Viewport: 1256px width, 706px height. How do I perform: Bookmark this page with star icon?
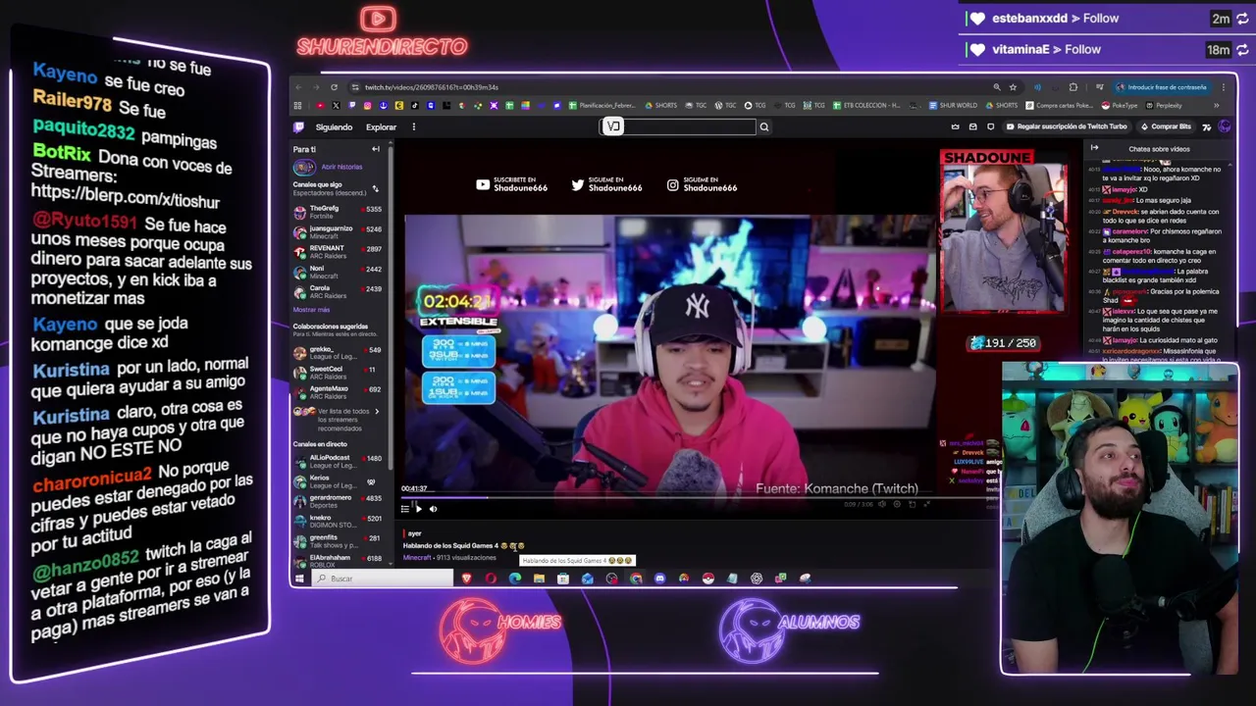coord(1013,86)
